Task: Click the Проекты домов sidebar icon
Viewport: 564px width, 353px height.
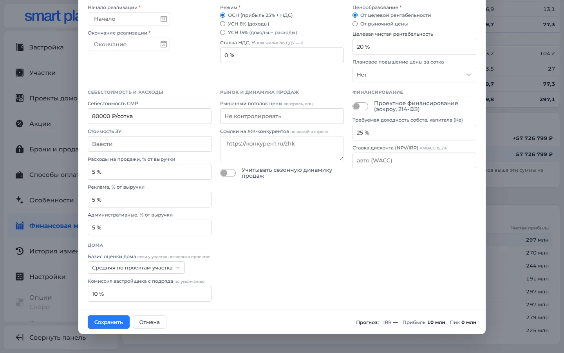Action: pyautogui.click(x=20, y=98)
